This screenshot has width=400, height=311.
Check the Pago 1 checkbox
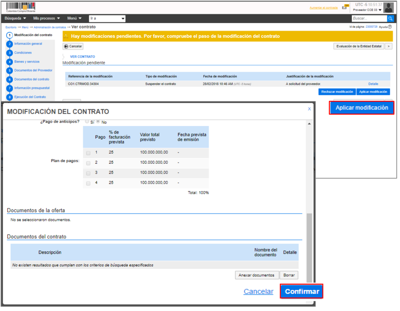pos(88,153)
